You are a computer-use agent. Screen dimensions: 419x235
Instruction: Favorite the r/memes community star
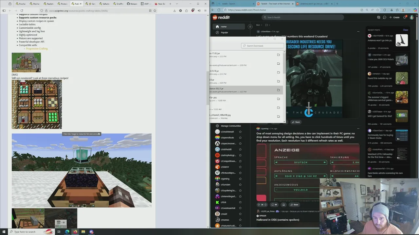(240, 220)
